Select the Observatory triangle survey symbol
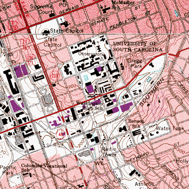Screen dimensions: 189x189 point(102,59)
